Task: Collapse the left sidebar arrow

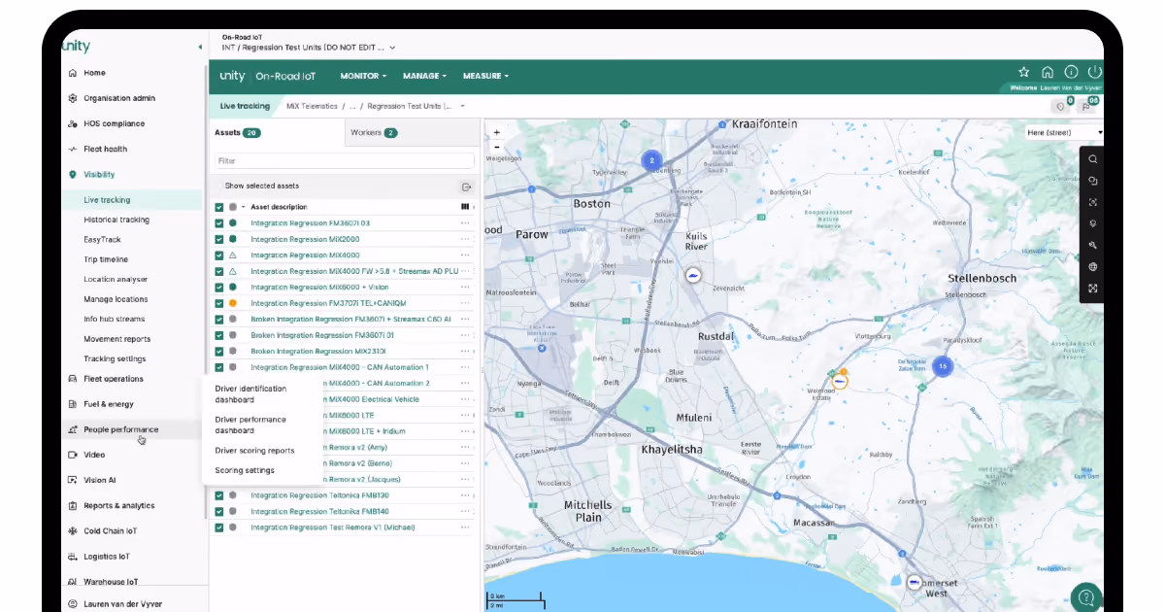Action: pyautogui.click(x=200, y=47)
